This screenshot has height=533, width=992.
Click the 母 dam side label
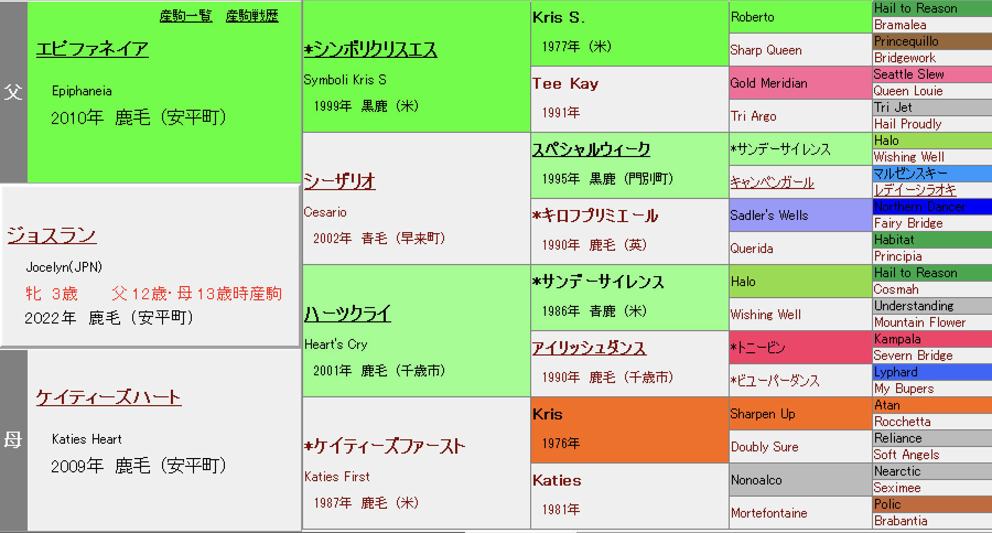coord(13,440)
